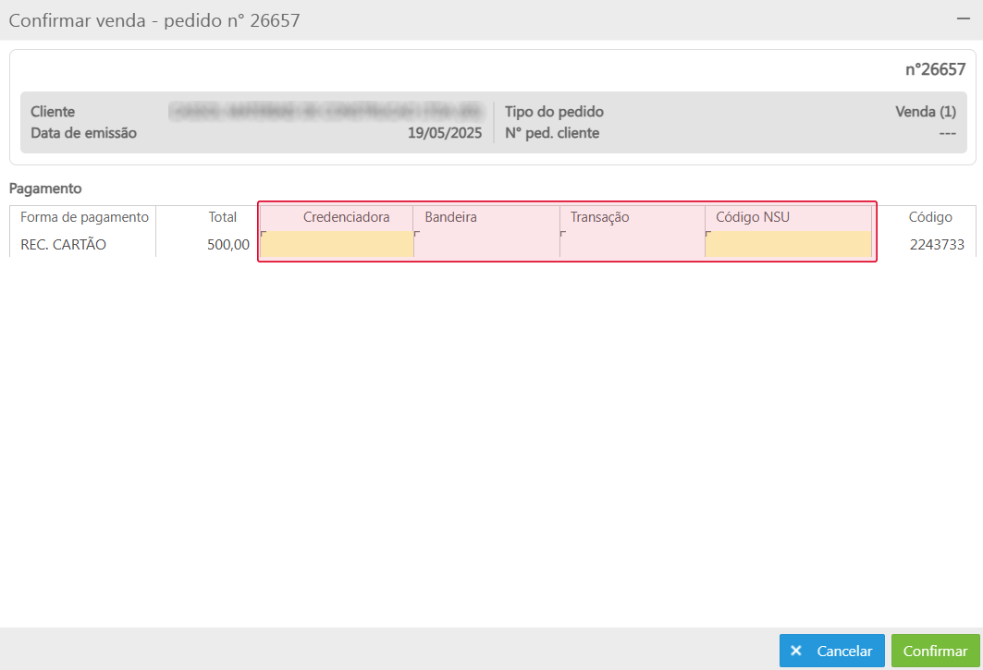
Task: Click the Confirmar button
Action: point(935,651)
